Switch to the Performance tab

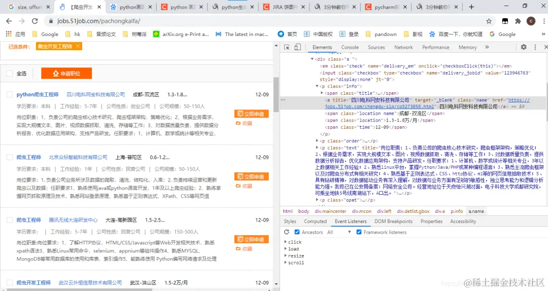click(x=435, y=47)
